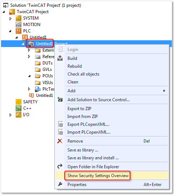Image resolution: width=175 pixels, height=196 pixels.
Task: Select Add Solution to Source Control...
Action: [x=112, y=100]
